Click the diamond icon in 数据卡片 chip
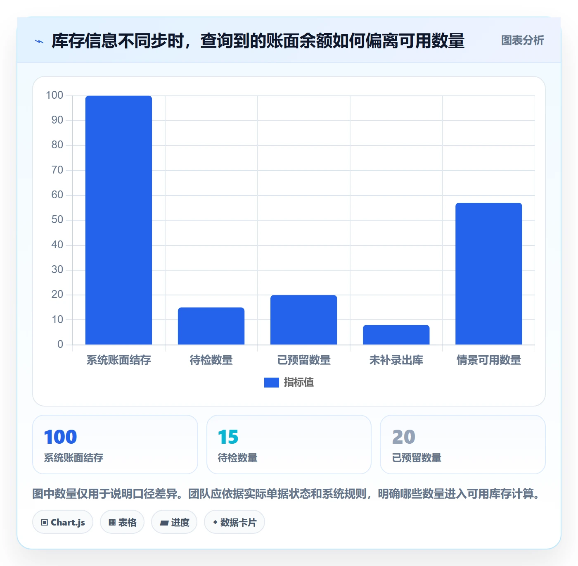The image size is (578, 566). pos(215,522)
